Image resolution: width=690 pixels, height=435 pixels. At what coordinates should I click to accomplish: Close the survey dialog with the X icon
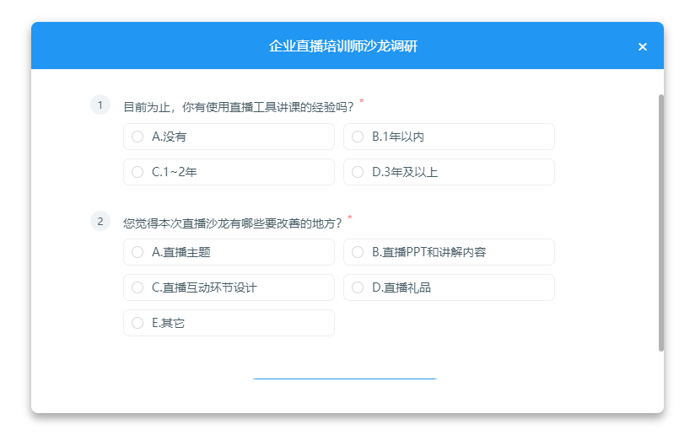pyautogui.click(x=642, y=46)
